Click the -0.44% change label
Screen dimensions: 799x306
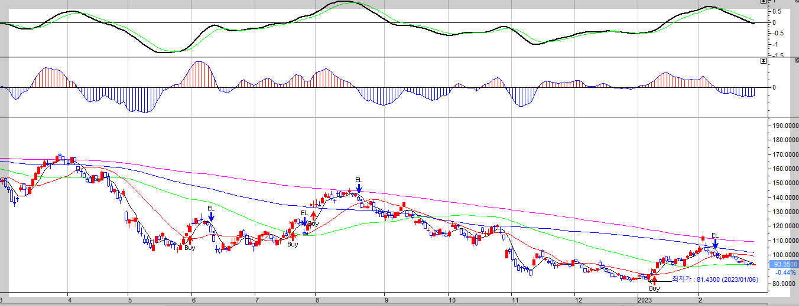(785, 272)
